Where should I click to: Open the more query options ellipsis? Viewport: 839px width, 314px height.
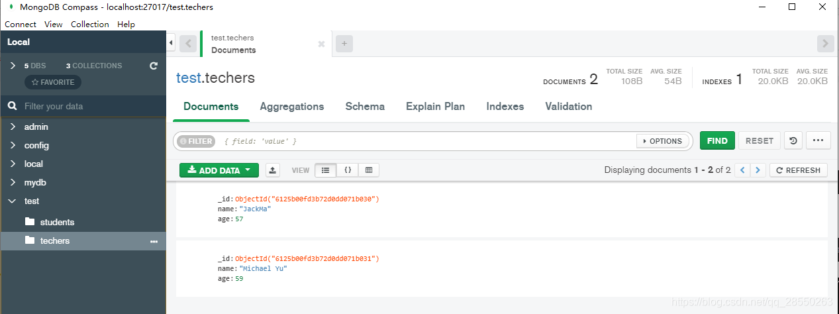[818, 140]
